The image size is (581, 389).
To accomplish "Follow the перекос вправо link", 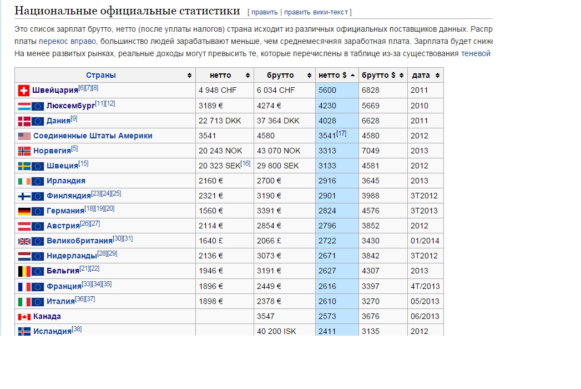I will pyautogui.click(x=67, y=41).
